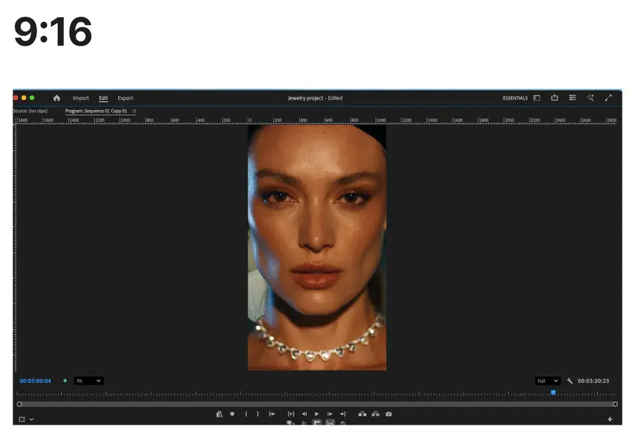Expand the chevron beside the dotted-square icon

[31, 419]
